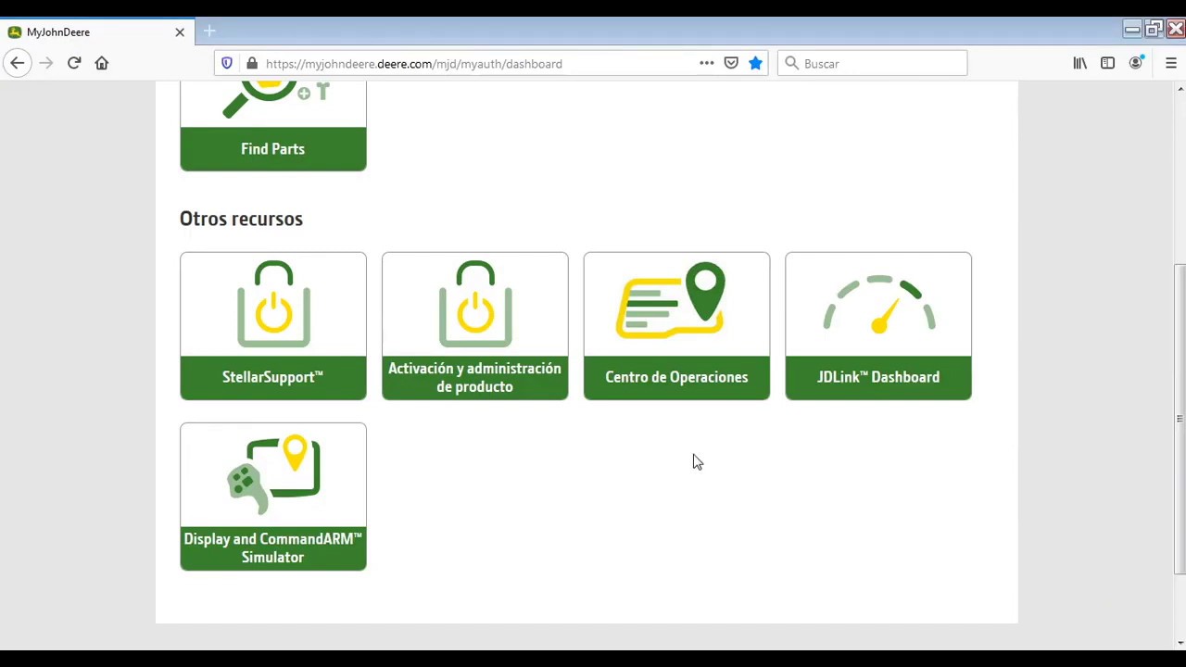
Task: Close the MyJohnDeere tab
Action: click(x=180, y=31)
